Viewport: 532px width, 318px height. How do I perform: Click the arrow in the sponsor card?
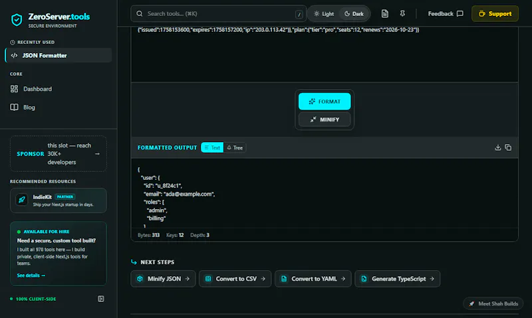coord(97,154)
